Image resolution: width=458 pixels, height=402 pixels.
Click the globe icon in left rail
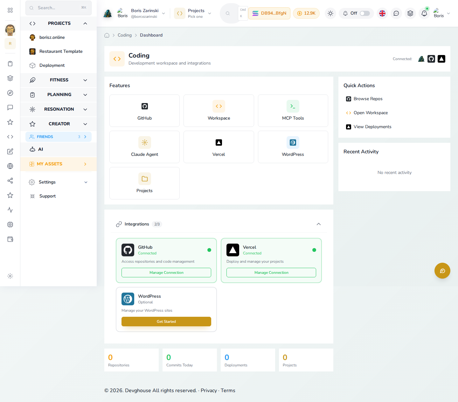click(x=10, y=166)
